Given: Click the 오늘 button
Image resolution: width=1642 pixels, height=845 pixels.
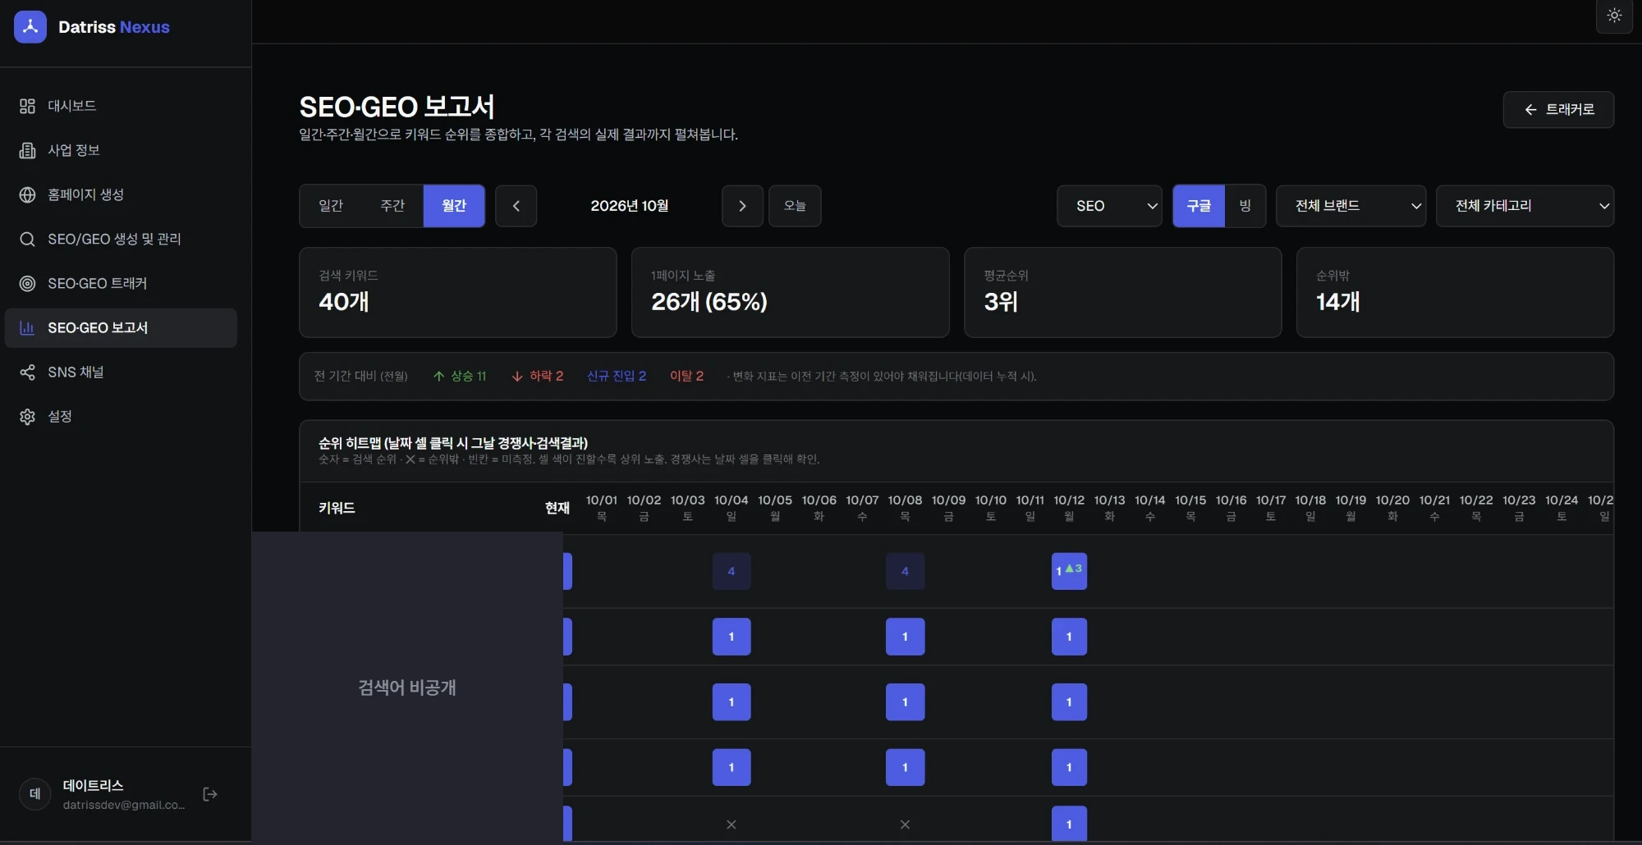Looking at the screenshot, I should 795,206.
